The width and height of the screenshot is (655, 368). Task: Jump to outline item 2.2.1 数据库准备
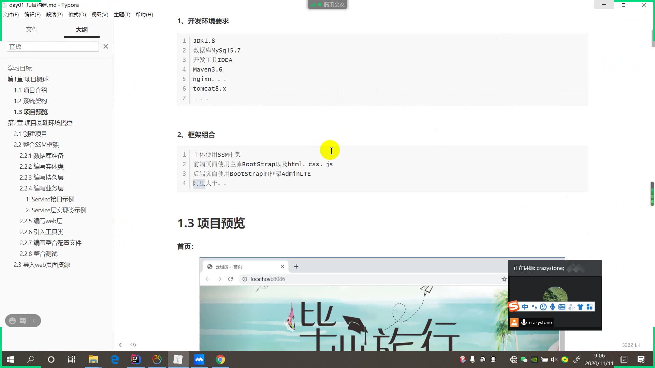(42, 156)
